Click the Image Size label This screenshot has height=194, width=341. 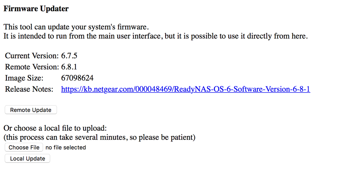[24, 78]
